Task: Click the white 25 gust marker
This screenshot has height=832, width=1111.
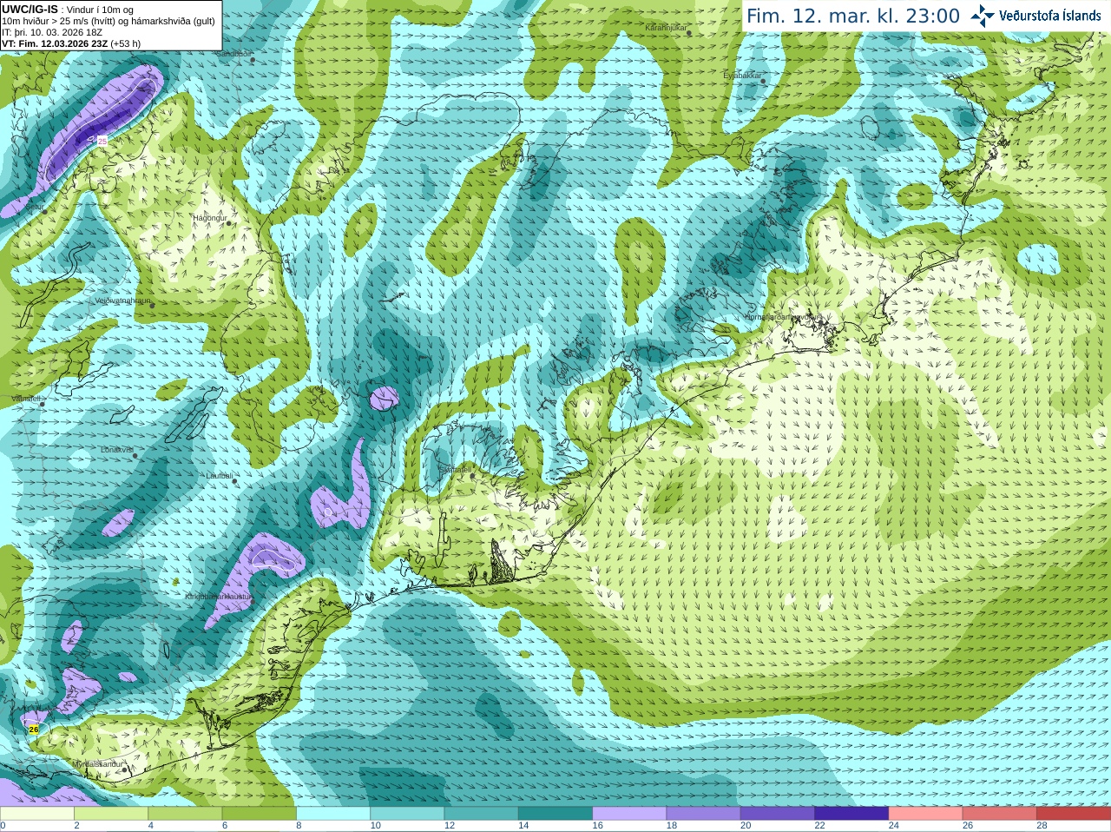Action: 102,141
